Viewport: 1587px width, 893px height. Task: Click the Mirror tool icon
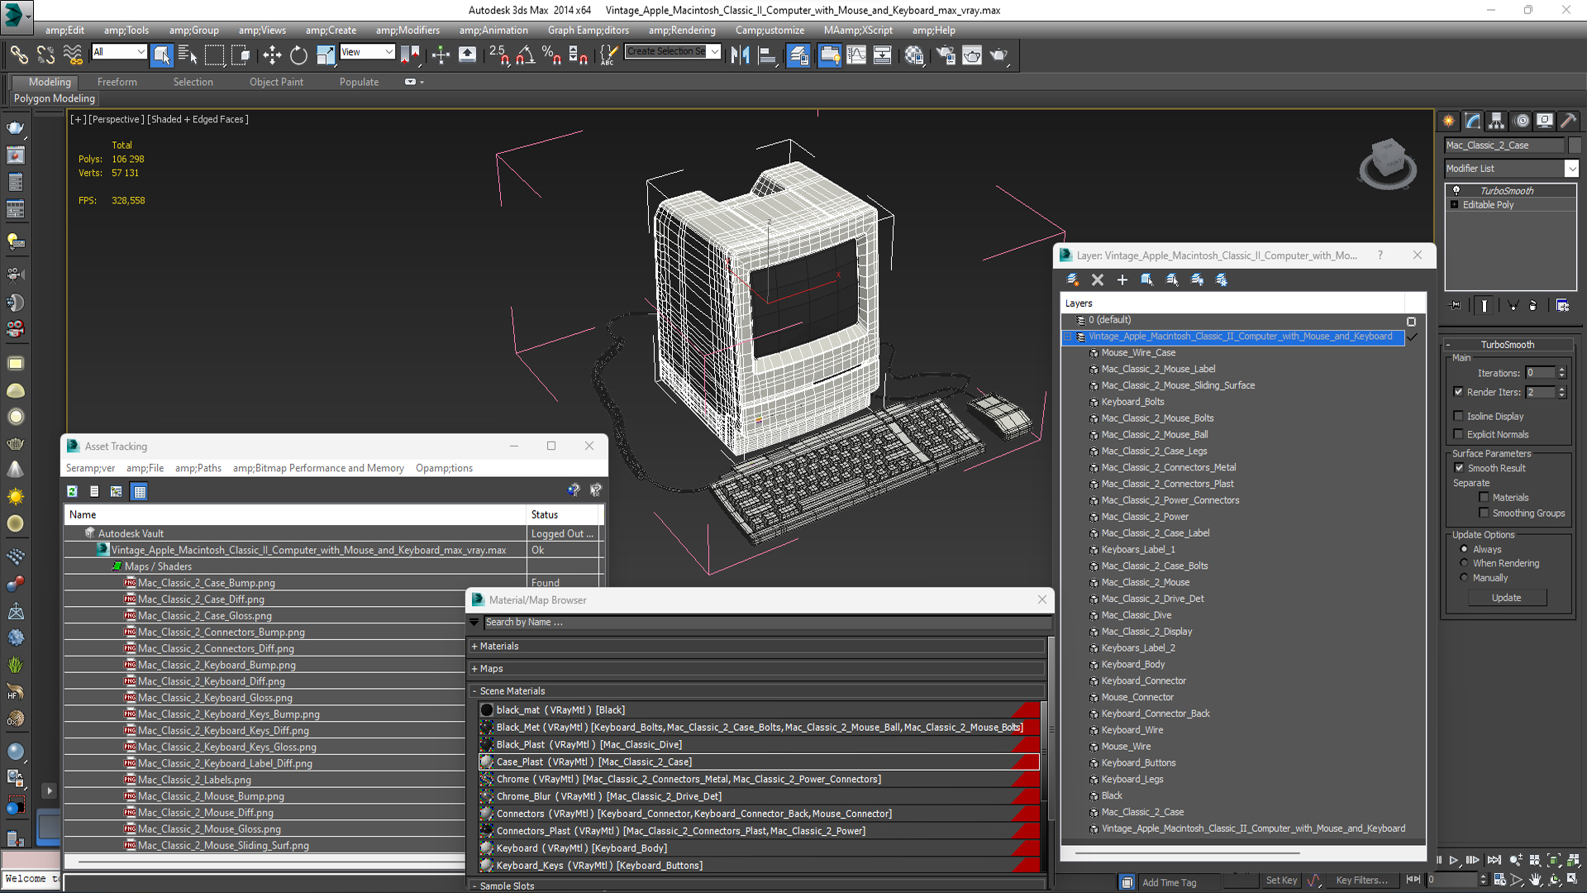(x=740, y=55)
